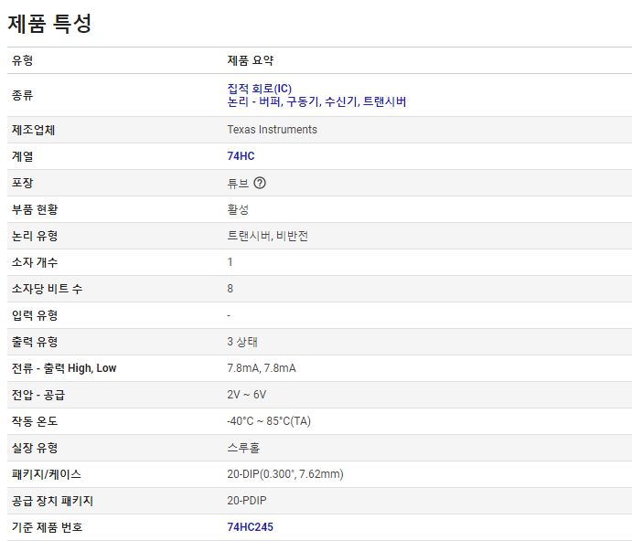Screen dimensions: 632x551
Task: Select the 7.8mA, 7.8mA current value
Action: [x=261, y=368]
